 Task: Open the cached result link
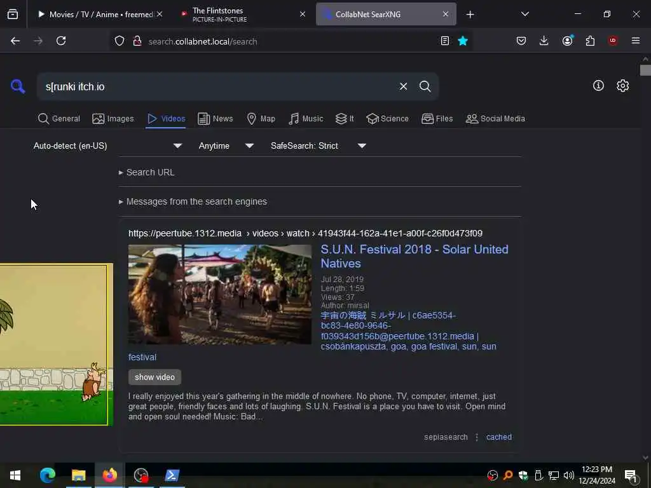click(x=498, y=437)
